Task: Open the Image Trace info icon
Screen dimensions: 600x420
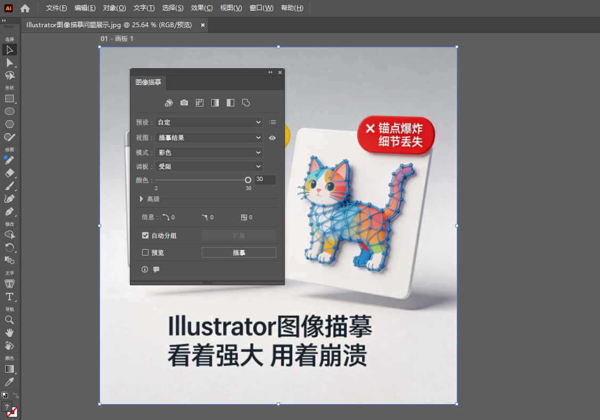Action: click(145, 269)
